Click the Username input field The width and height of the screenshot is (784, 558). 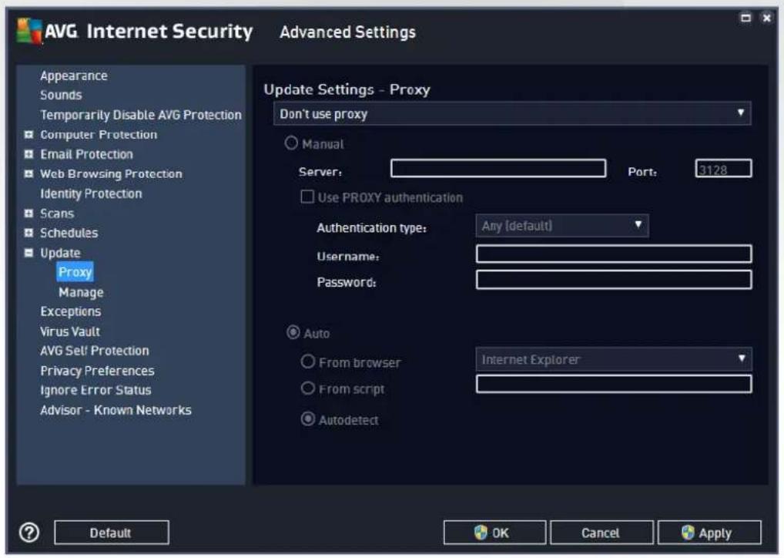click(614, 254)
